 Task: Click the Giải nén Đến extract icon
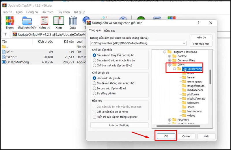27,20
